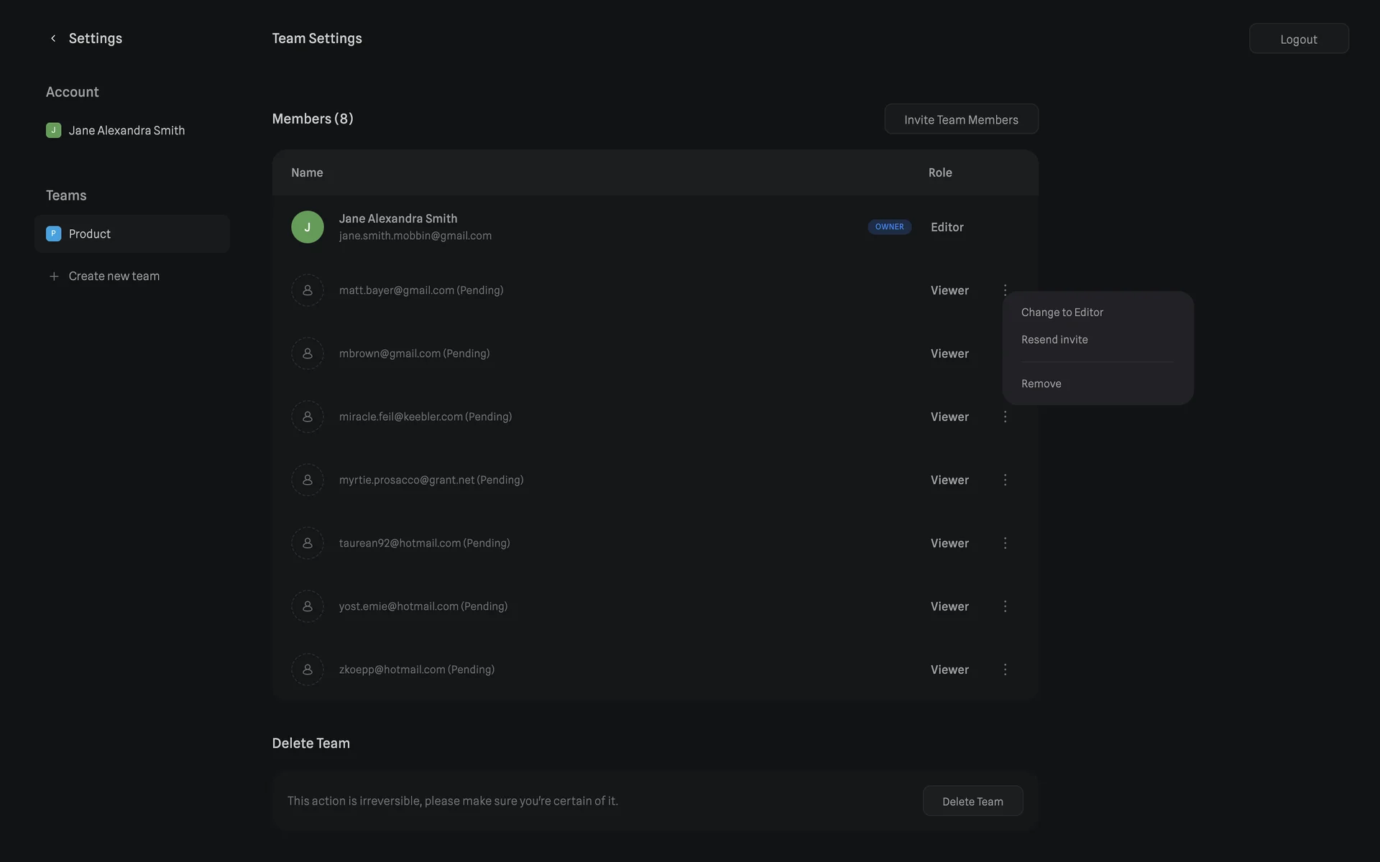Open three-dot menu for miracle.feil@keebler.com
Screen dimensions: 1380x862
[1005, 417]
